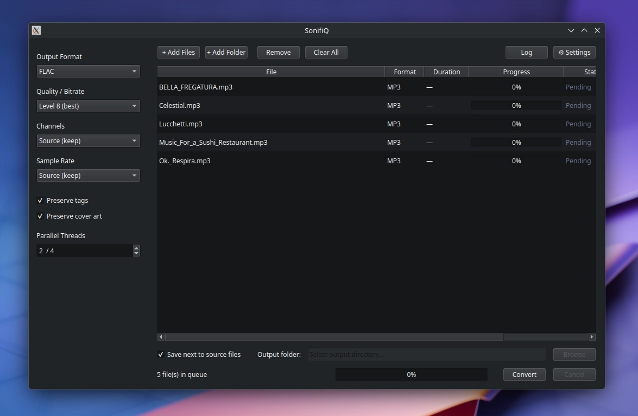Click the SonifiQ app icon in title bar

pos(36,30)
